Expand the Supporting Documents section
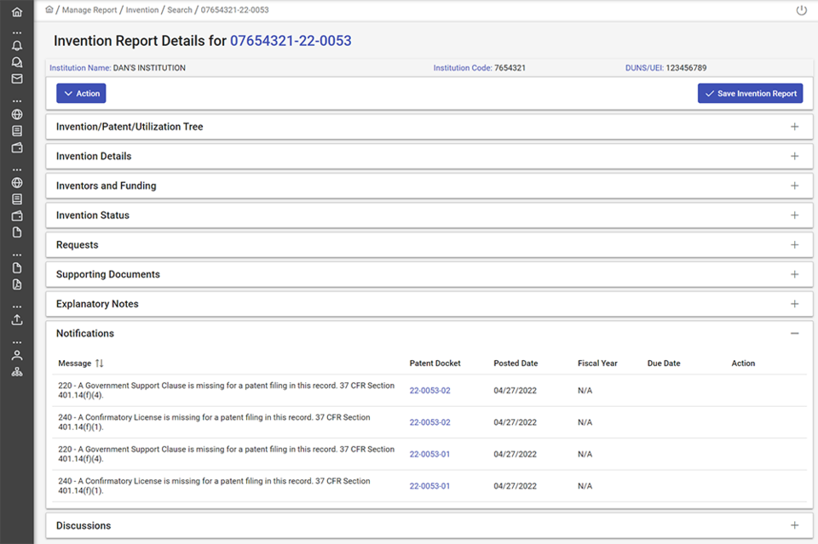Viewport: 818px width, 544px height. [x=794, y=274]
